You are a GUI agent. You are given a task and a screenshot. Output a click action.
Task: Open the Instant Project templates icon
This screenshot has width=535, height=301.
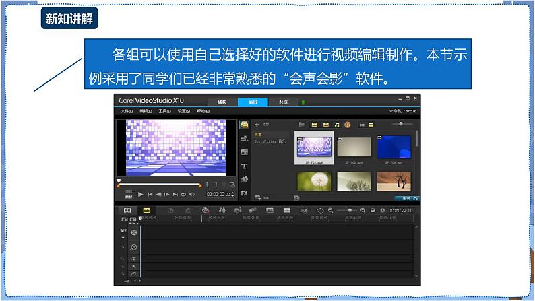244,139
